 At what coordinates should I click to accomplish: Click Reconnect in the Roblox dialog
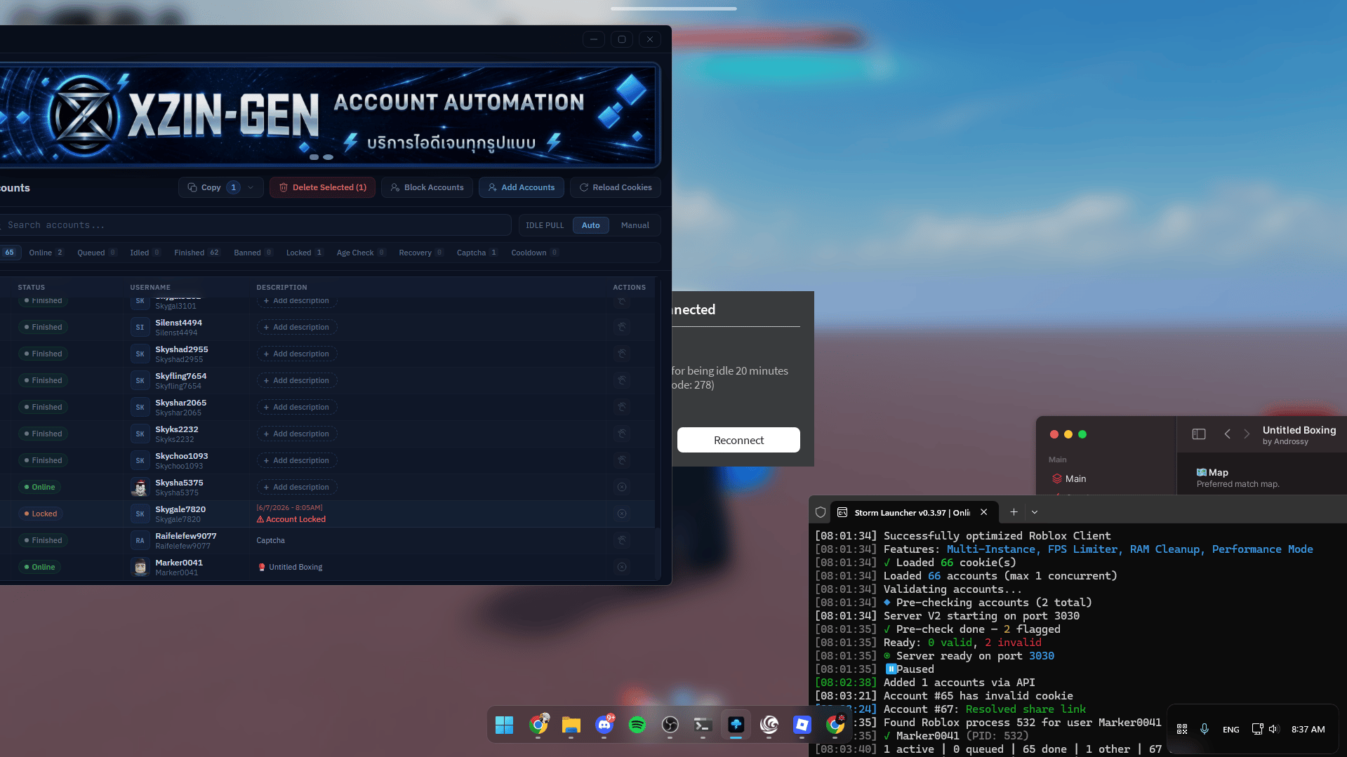738,440
